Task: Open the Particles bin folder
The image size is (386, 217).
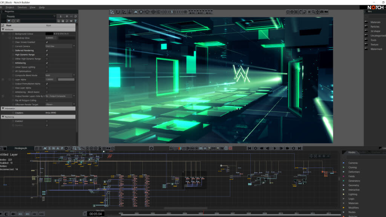Action: (x=375, y=27)
